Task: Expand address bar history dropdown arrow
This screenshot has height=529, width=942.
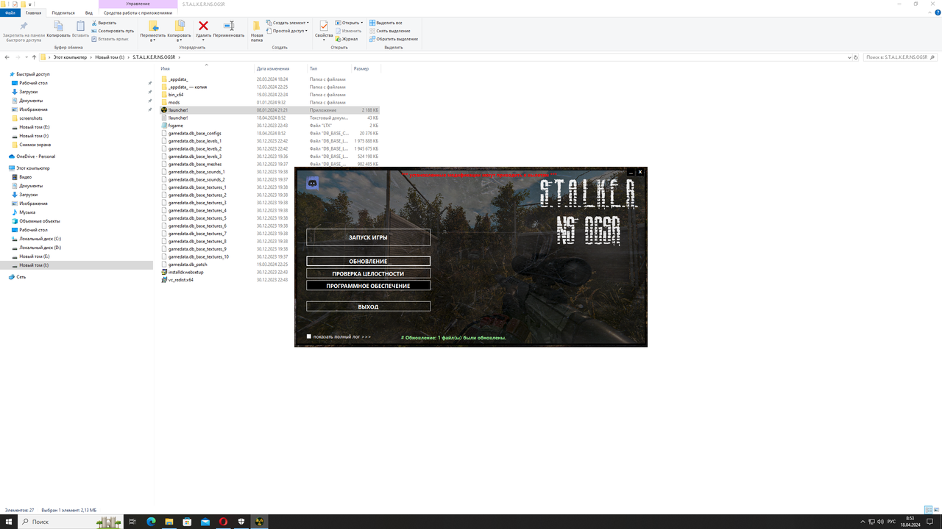Action: [849, 57]
